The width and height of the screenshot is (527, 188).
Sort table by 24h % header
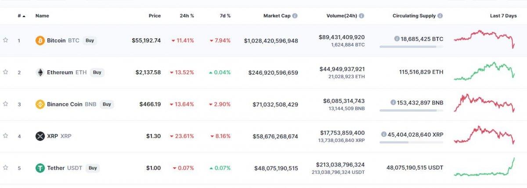[x=187, y=16]
